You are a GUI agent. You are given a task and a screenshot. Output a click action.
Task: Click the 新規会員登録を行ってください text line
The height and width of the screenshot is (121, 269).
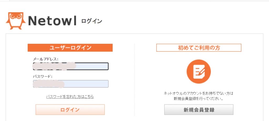tap(199, 99)
